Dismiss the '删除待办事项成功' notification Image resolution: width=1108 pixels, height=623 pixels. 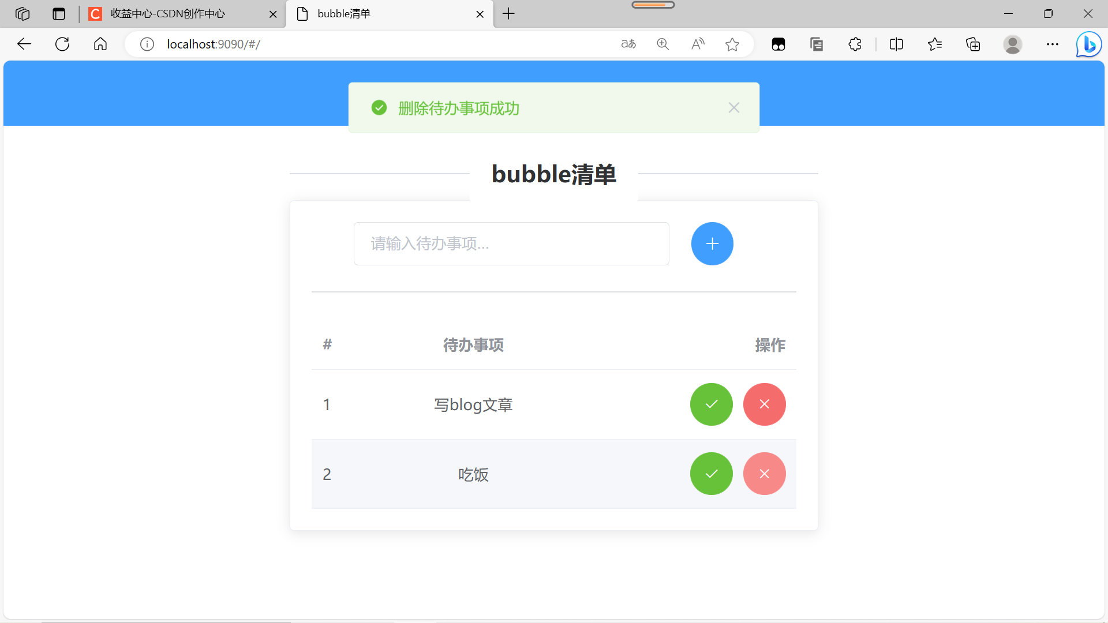click(733, 108)
